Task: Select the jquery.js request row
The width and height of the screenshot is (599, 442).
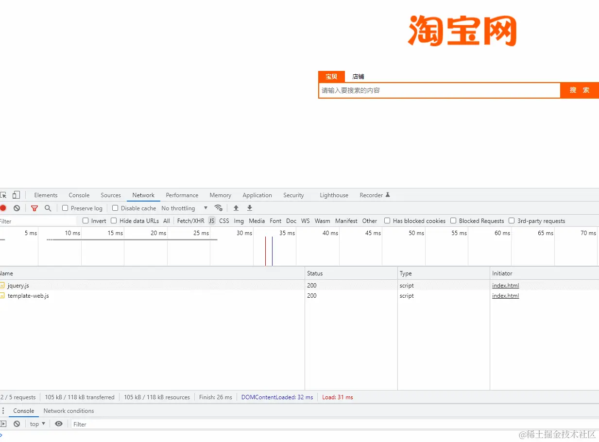Action: pos(299,286)
